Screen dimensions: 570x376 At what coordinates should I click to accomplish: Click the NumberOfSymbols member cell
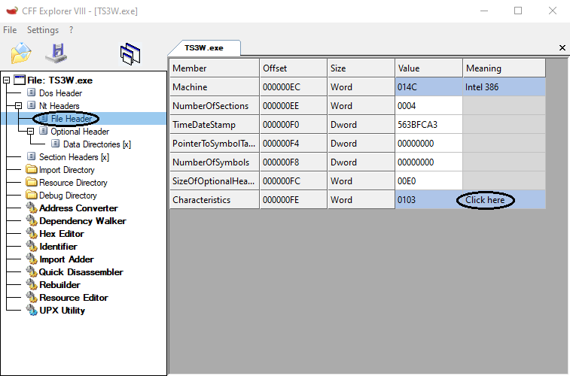[215, 162]
